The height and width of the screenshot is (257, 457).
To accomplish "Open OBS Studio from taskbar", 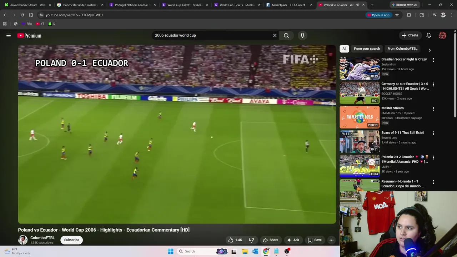I will click(287, 251).
